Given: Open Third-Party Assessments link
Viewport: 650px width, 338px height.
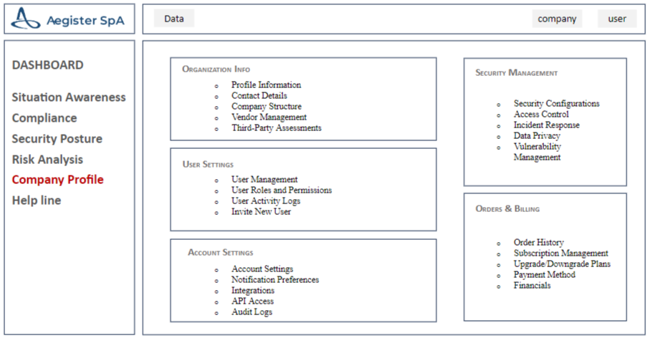Looking at the screenshot, I should 276,128.
